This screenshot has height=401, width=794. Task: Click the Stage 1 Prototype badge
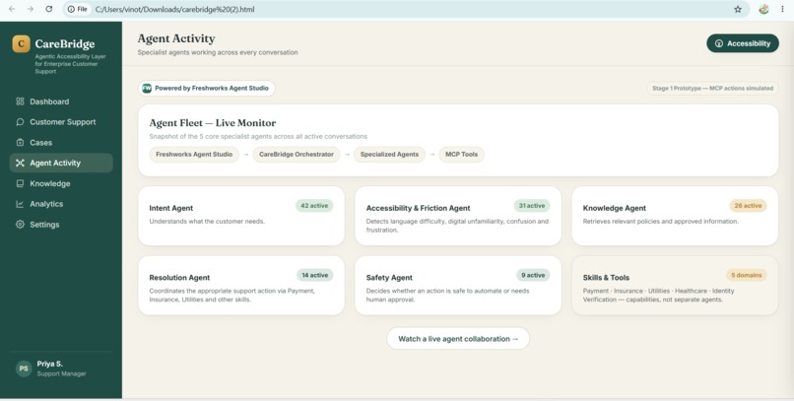pos(712,88)
